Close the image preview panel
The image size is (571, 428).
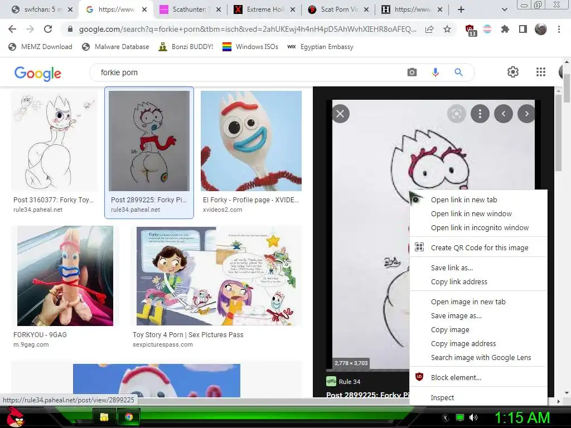(341, 114)
